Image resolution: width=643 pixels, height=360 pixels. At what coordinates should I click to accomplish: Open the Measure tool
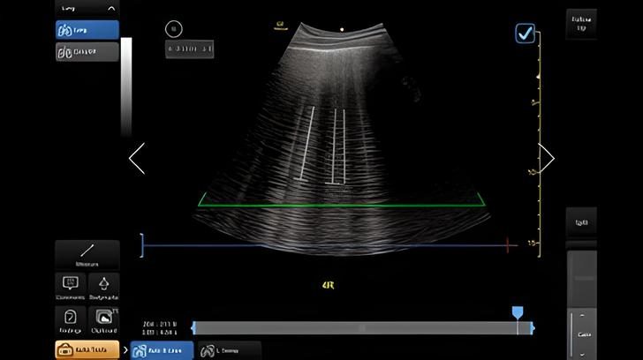click(87, 255)
